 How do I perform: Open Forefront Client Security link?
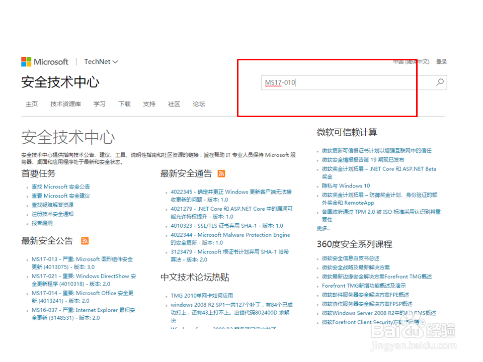click(x=373, y=322)
